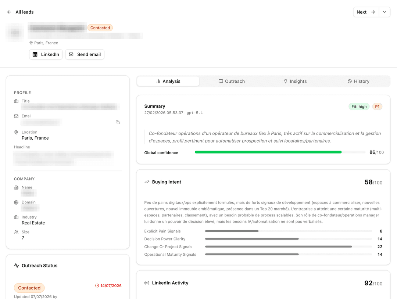Open the Outreach tab

click(232, 81)
